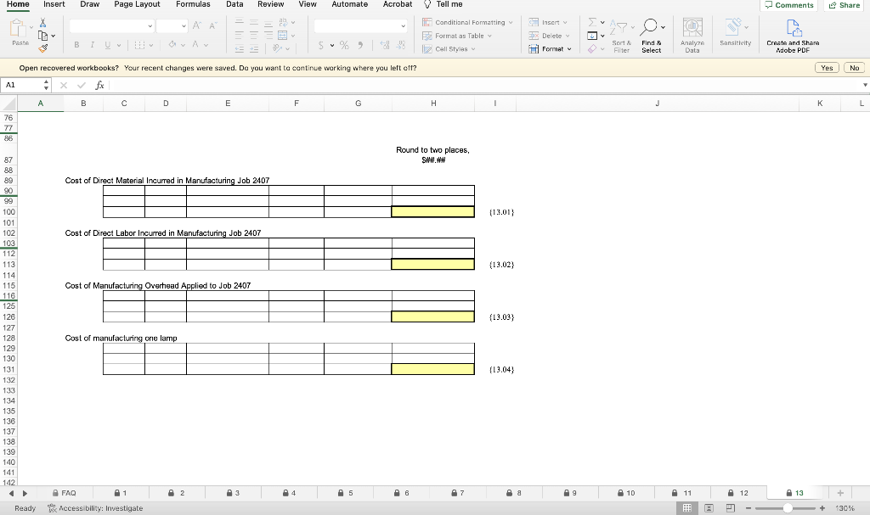Click the Format Painter brush icon
870x515 pixels.
43,48
